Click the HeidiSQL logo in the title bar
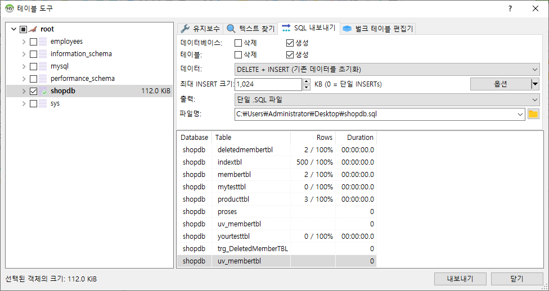Screen dimensions: 549x291 (x=10, y=9)
